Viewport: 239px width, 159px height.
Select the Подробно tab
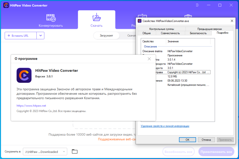[x=222, y=33]
